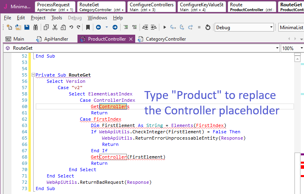Click the split editor handle above the scrollbar
304x194 pixels.
tap(297, 54)
